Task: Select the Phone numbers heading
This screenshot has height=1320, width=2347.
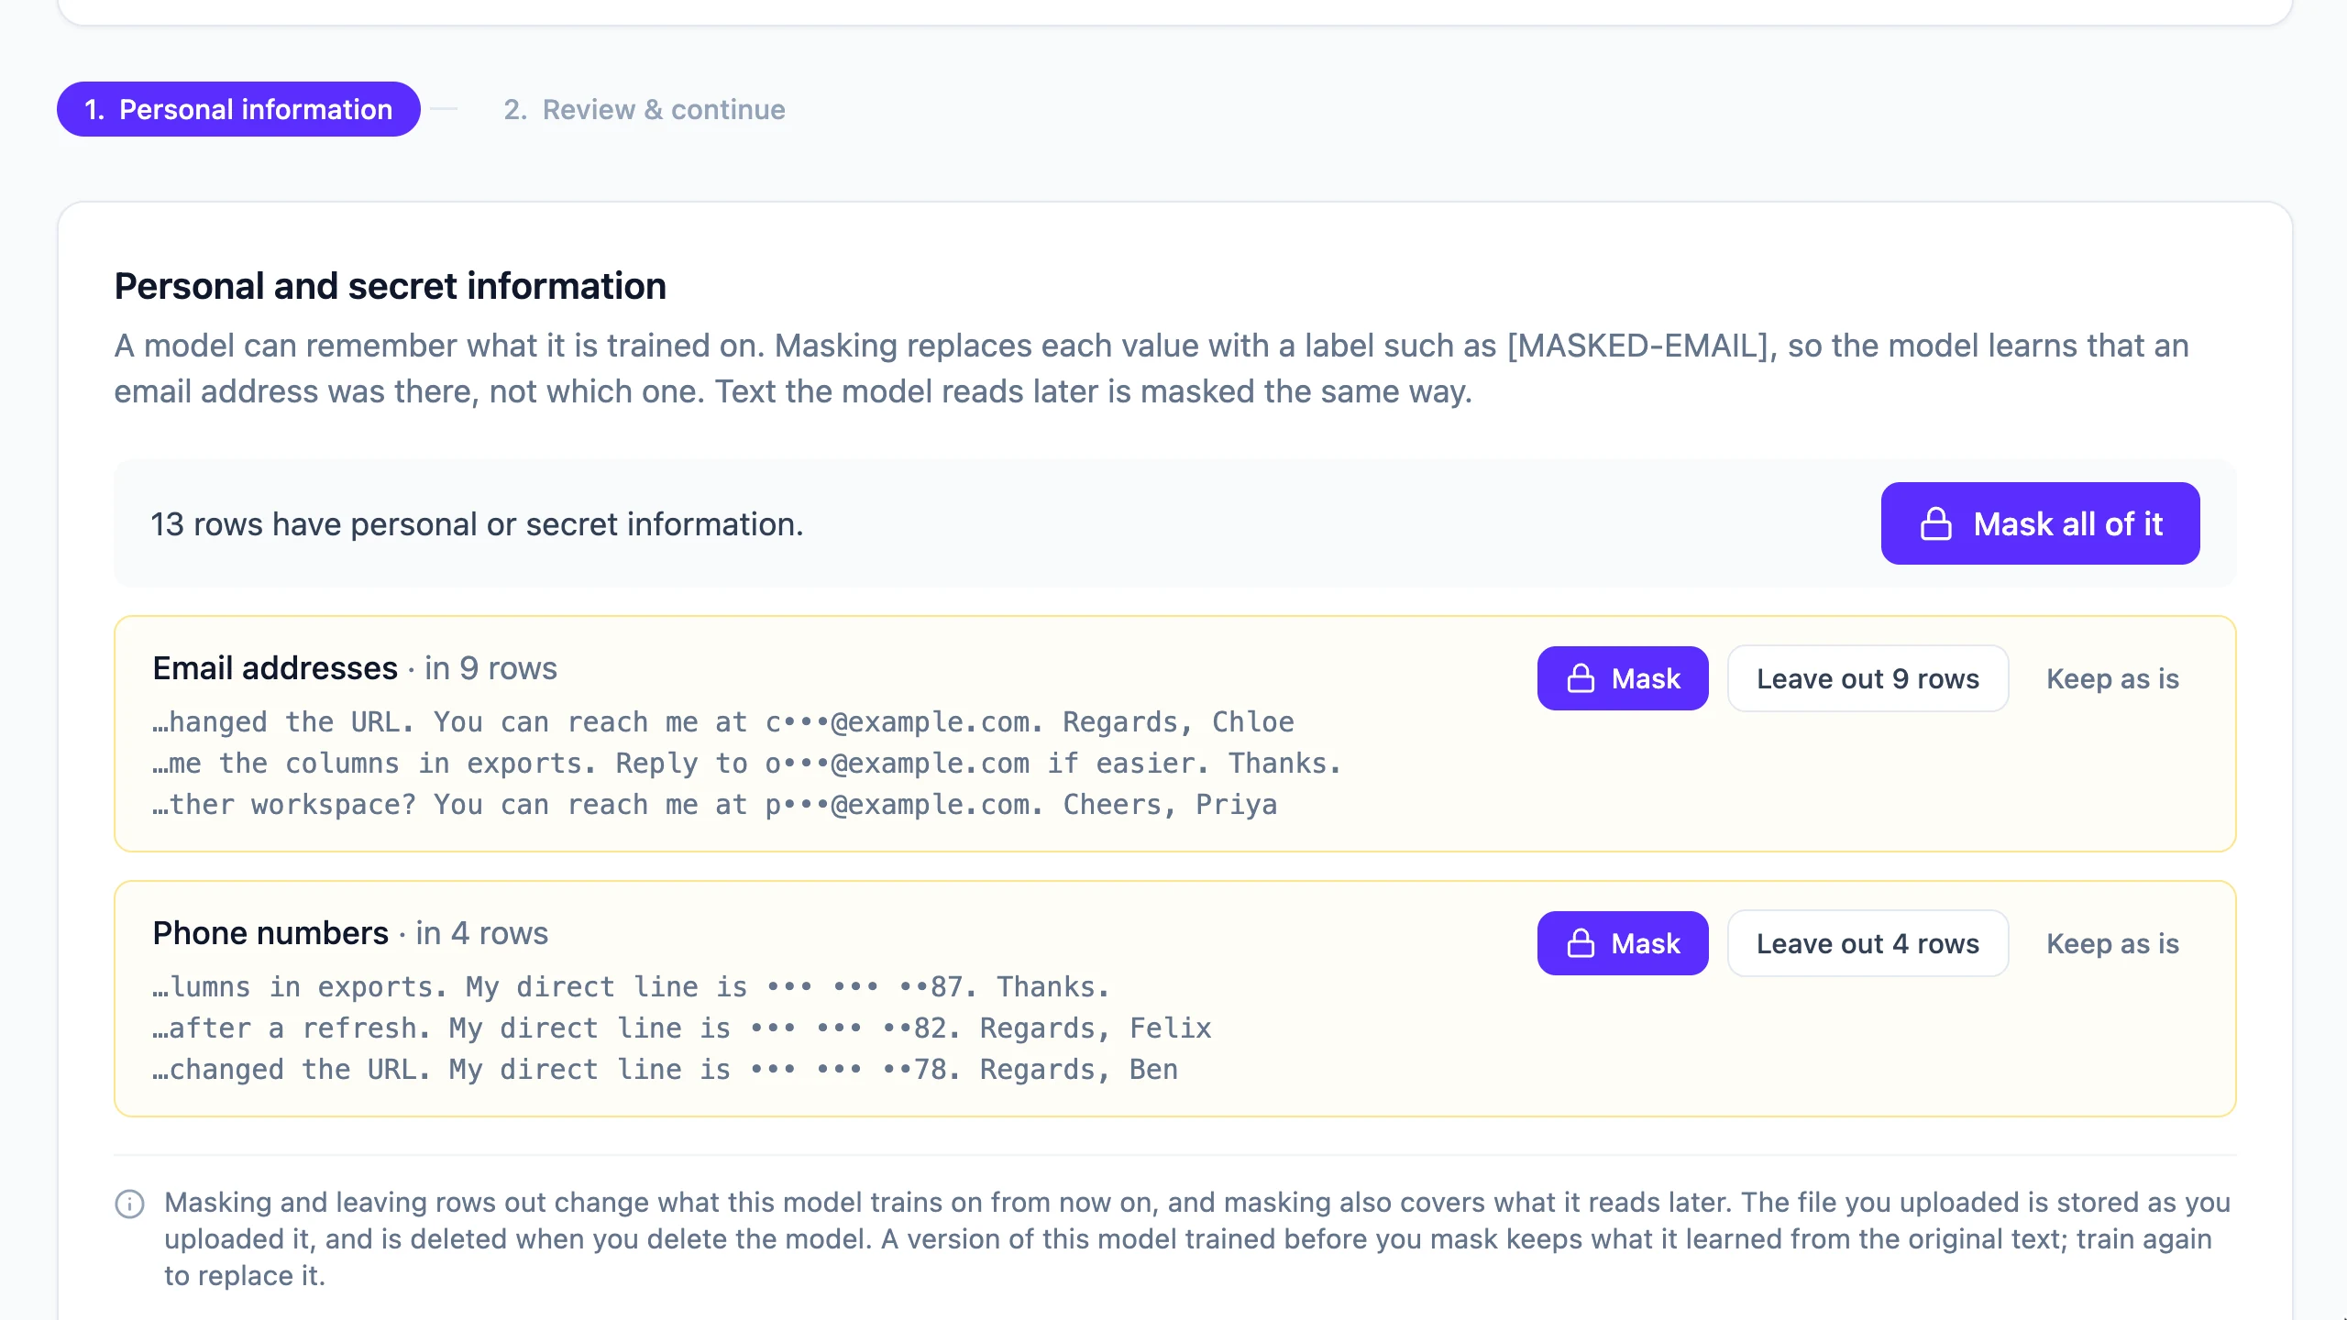Action: click(x=270, y=933)
